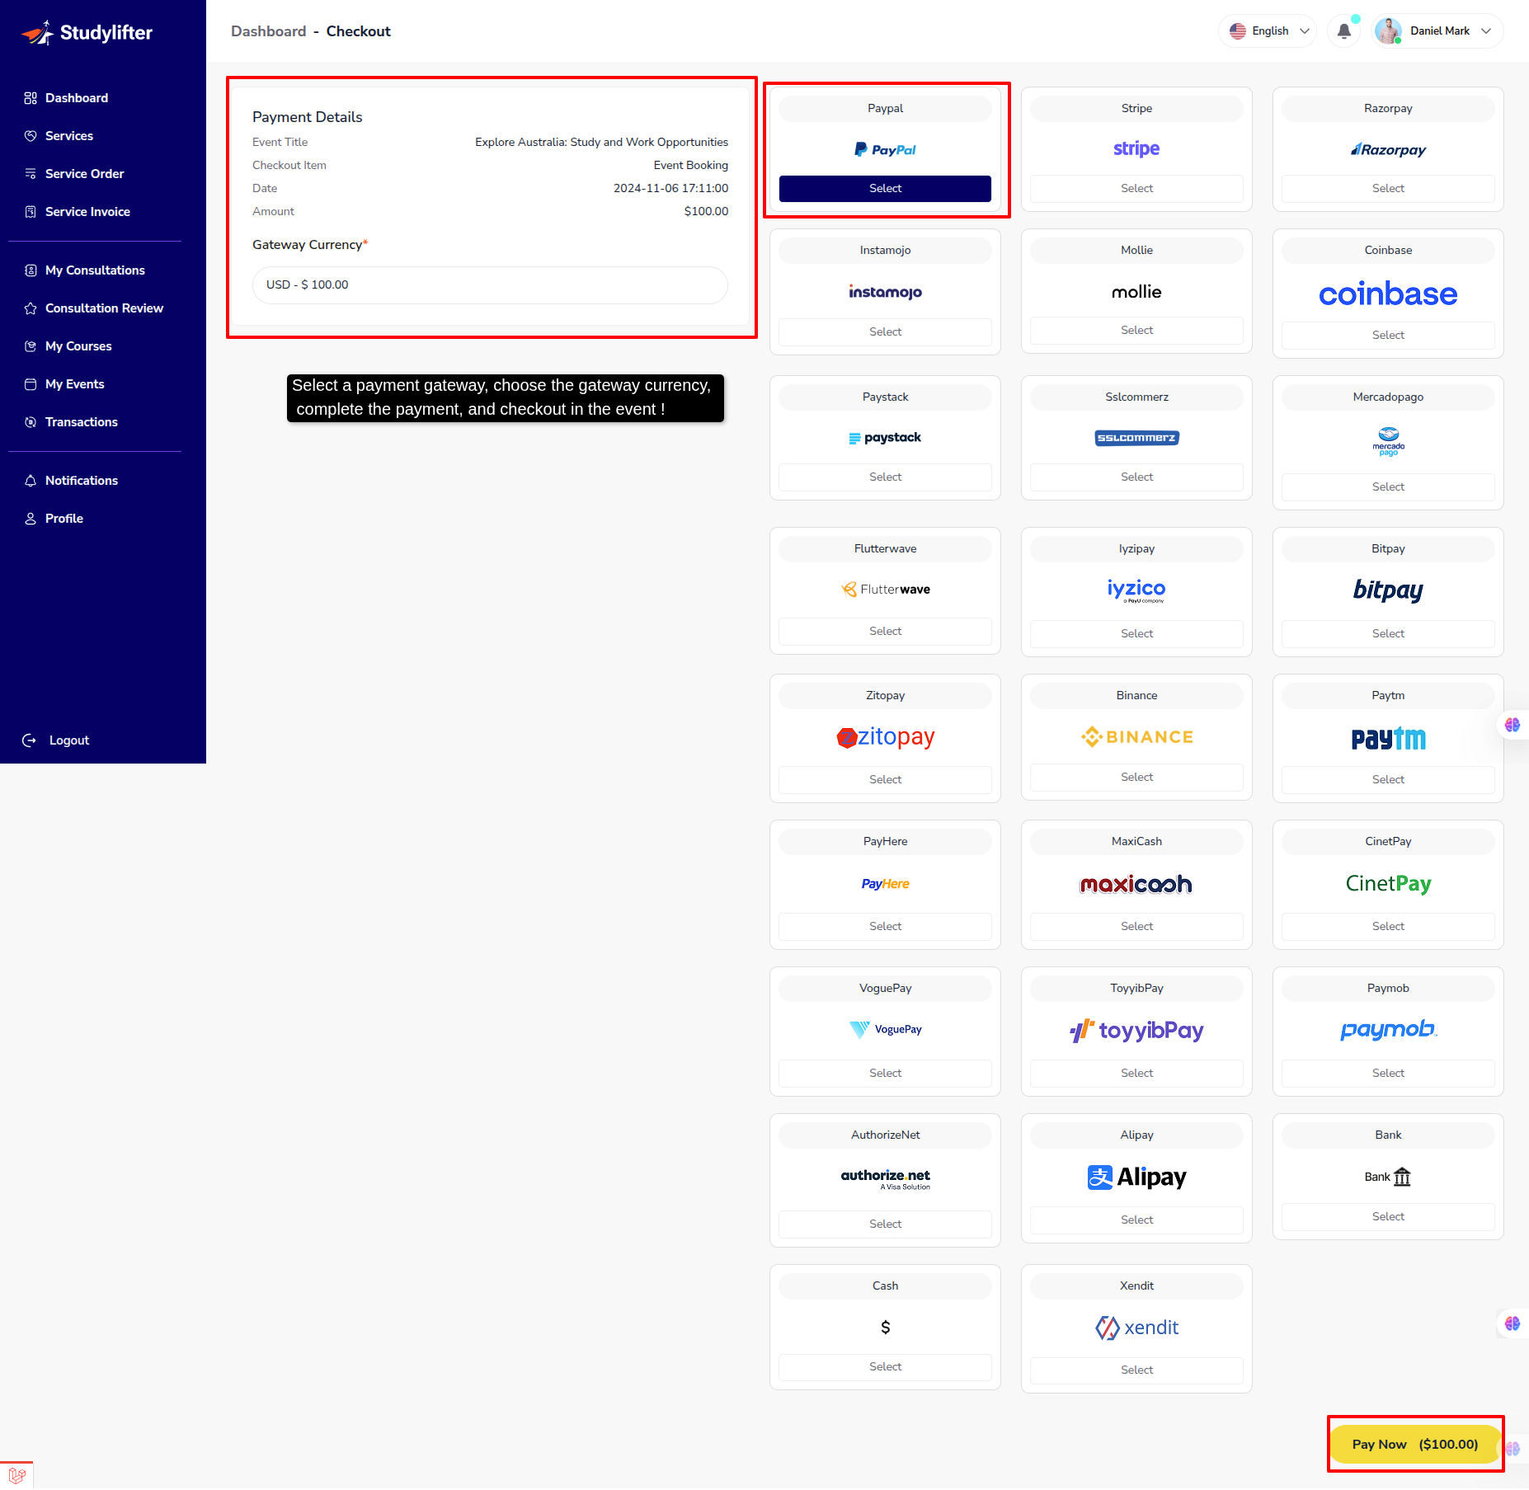Open My Courses in sidebar
The image size is (1529, 1490).
click(78, 346)
